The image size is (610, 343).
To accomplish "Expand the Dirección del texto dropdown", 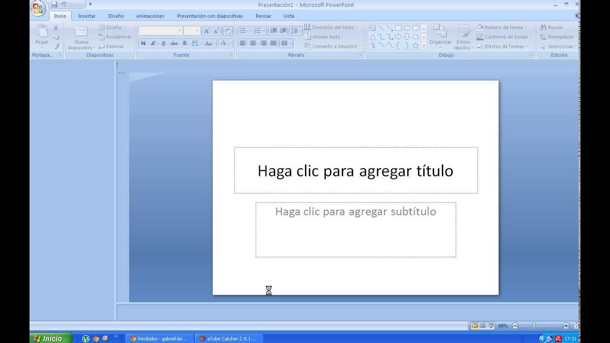I will (331, 28).
